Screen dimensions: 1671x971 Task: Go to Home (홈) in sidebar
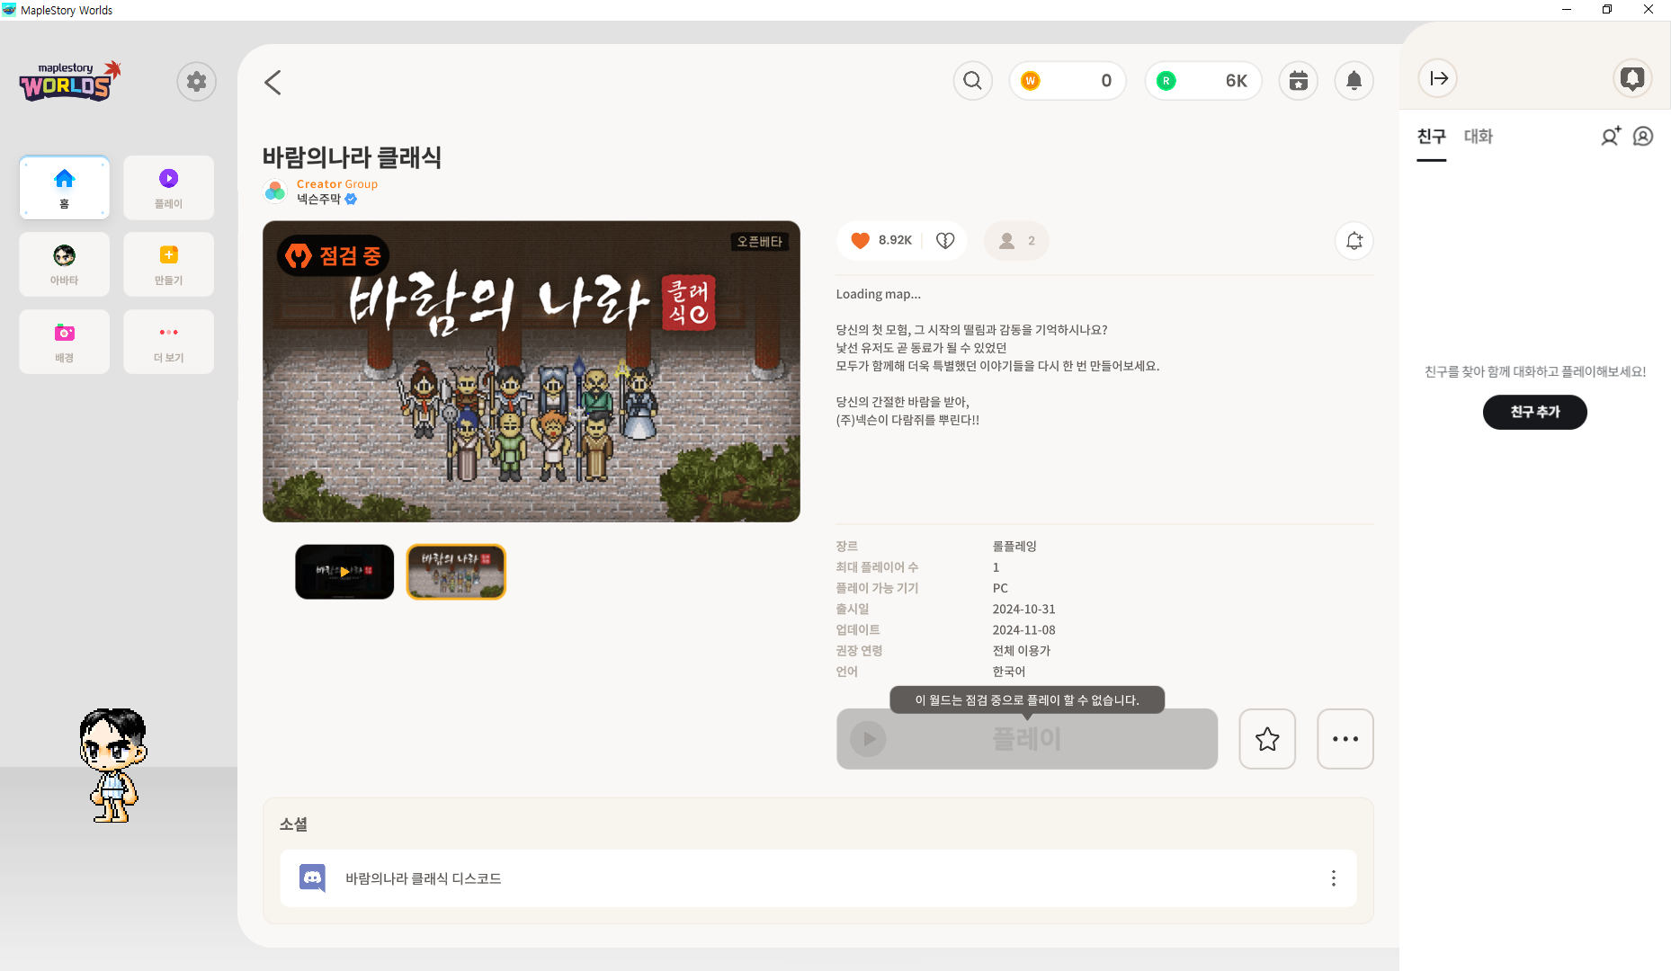click(x=65, y=187)
